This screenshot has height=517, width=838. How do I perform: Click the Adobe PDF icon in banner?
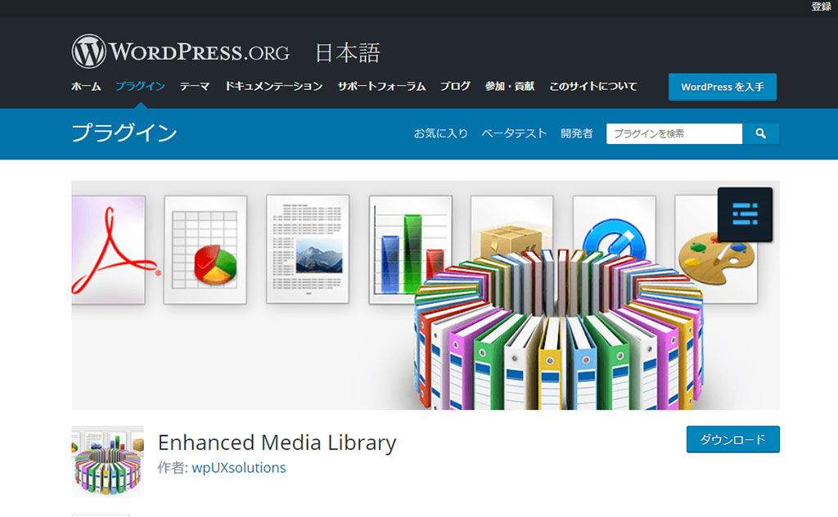109,250
